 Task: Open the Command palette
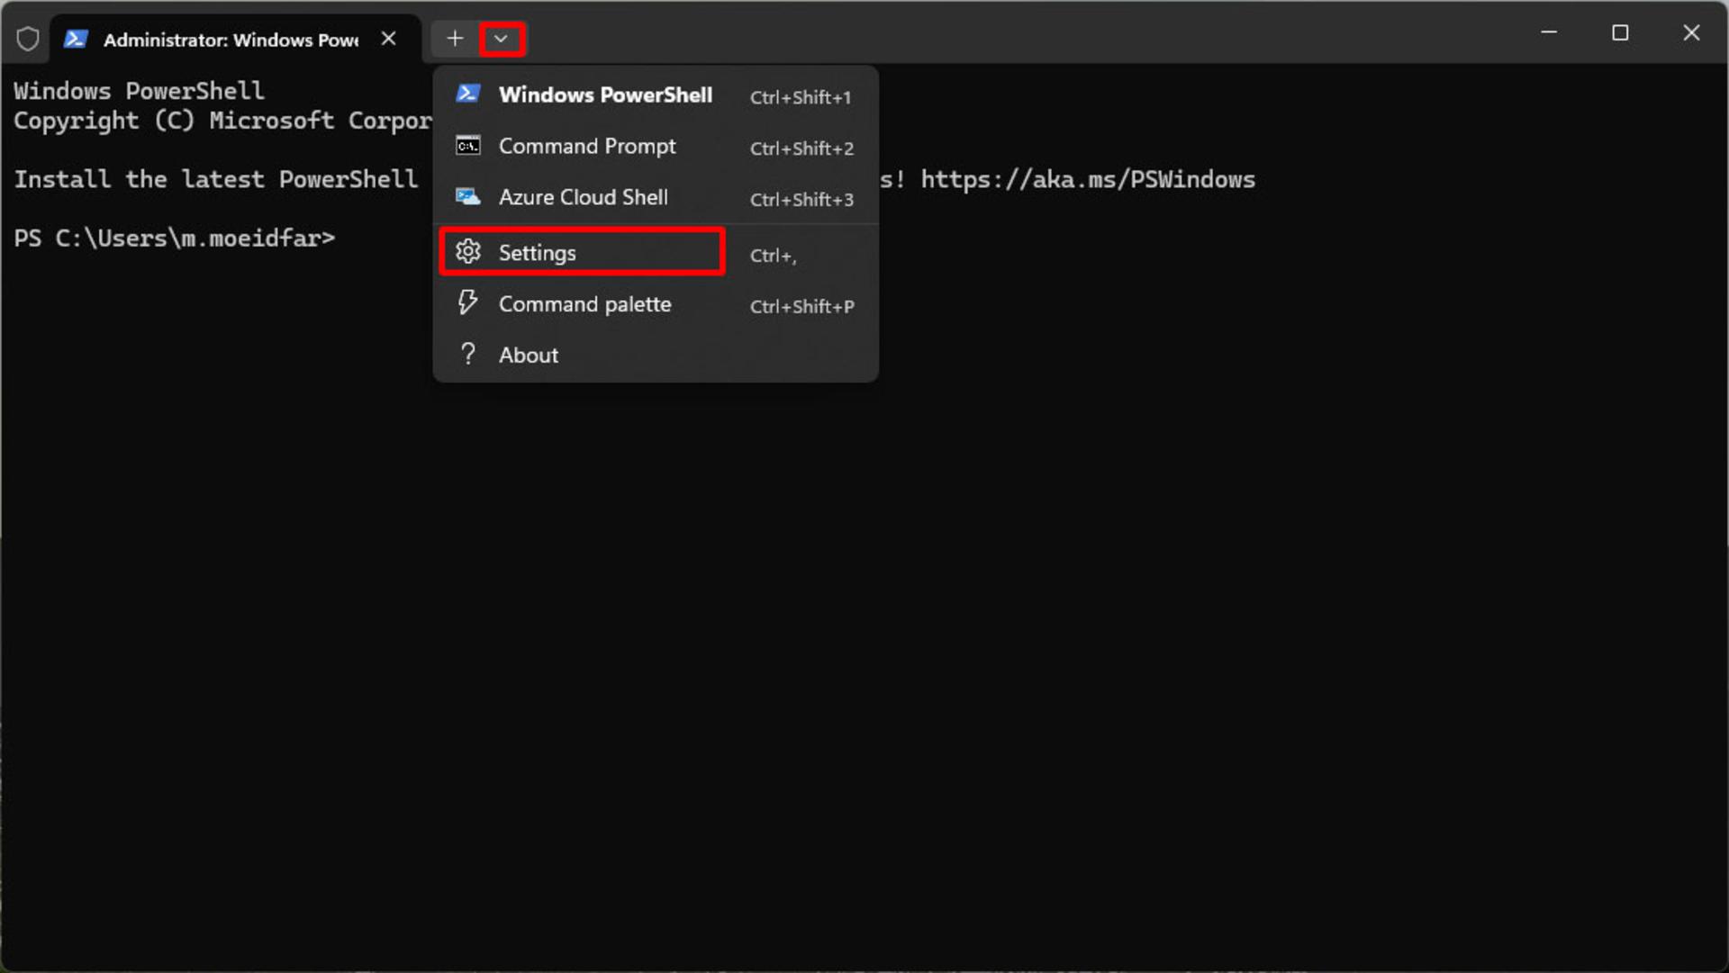[x=656, y=304]
